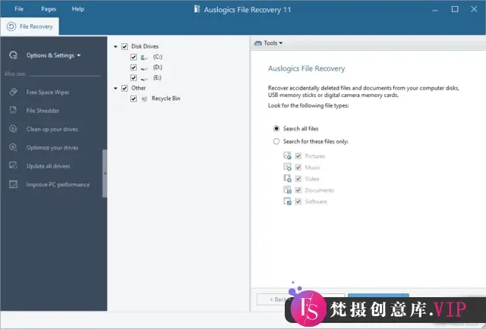Click the (C:) system drive icon
The width and height of the screenshot is (486, 329).
point(144,58)
